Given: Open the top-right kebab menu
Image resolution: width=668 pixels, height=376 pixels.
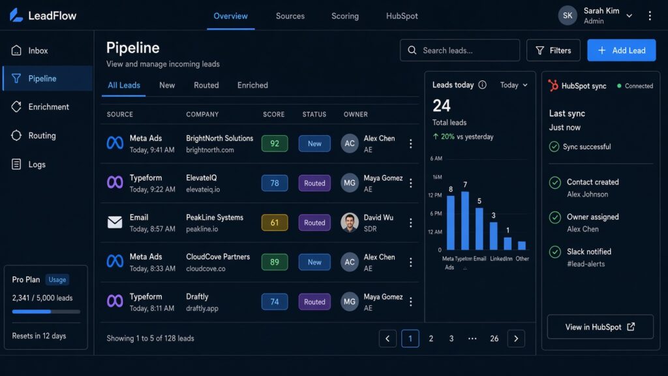Looking at the screenshot, I should click(650, 16).
